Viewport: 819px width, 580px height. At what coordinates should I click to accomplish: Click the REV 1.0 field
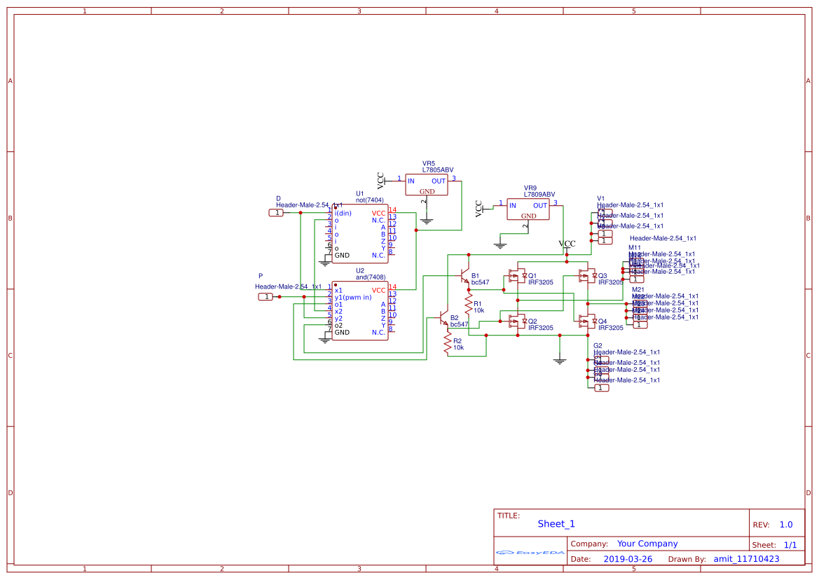786,523
